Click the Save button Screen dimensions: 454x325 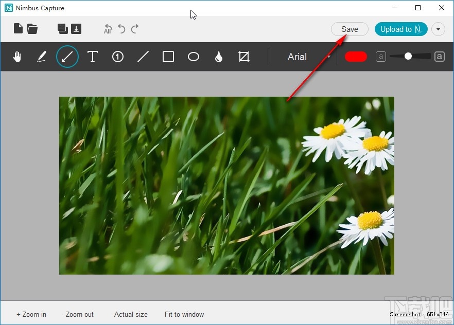(x=350, y=29)
